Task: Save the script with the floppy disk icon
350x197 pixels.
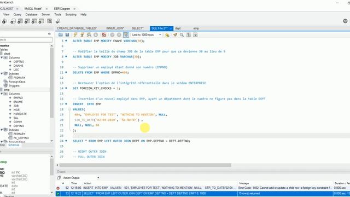Action: tap(67, 35)
